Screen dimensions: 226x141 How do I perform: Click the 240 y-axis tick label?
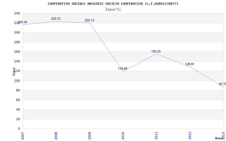(x=17, y=13)
